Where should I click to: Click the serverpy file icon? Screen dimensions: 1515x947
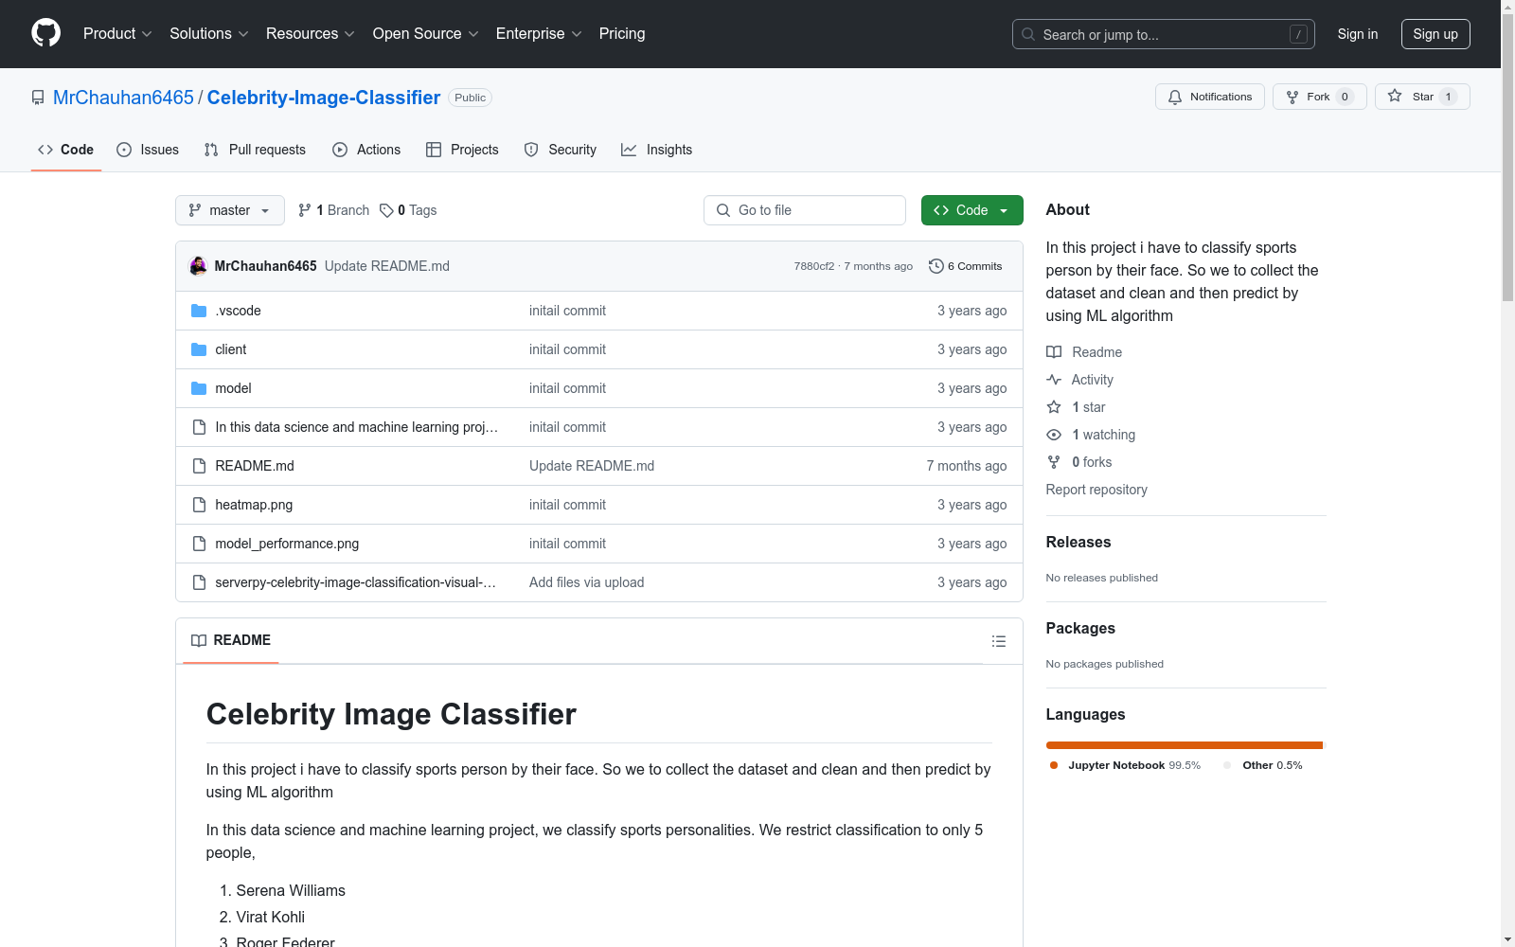pyautogui.click(x=199, y=582)
